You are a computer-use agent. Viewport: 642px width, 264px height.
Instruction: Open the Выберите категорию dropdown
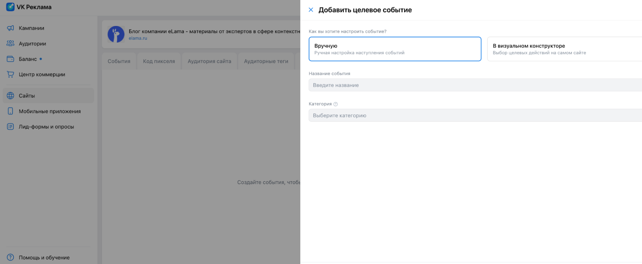pyautogui.click(x=475, y=115)
